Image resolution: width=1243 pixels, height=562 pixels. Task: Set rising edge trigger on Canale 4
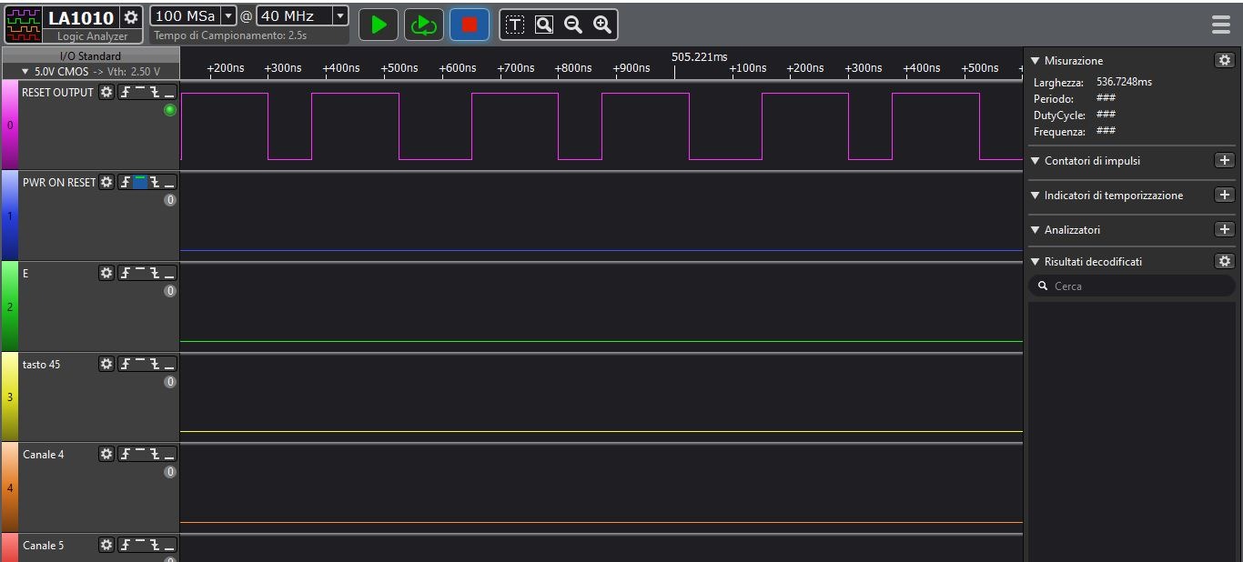[126, 454]
